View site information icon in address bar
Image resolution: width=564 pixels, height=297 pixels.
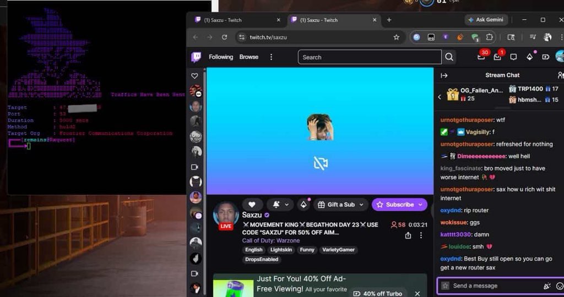[x=242, y=37]
